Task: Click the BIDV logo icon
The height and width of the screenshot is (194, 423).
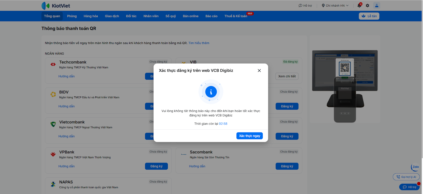Action: pyautogui.click(x=53, y=94)
